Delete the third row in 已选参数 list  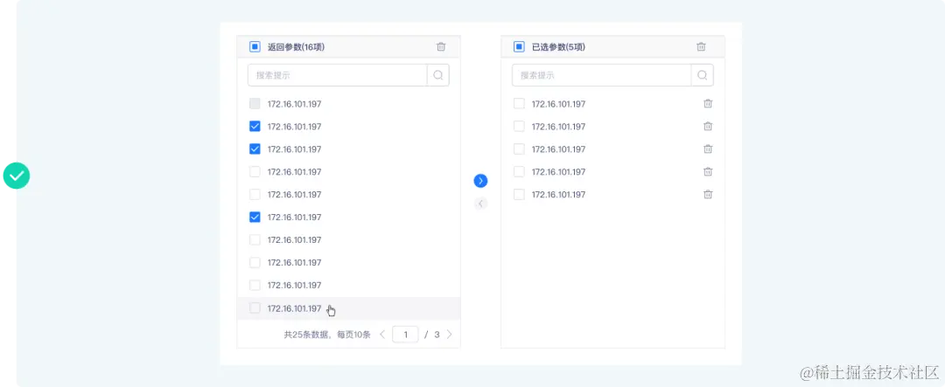(x=708, y=149)
